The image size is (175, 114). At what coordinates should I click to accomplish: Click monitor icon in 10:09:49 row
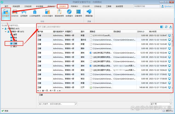coord(170,66)
